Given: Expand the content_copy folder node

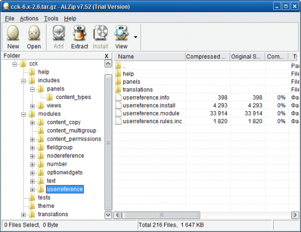Looking at the screenshot, I should [32, 123].
